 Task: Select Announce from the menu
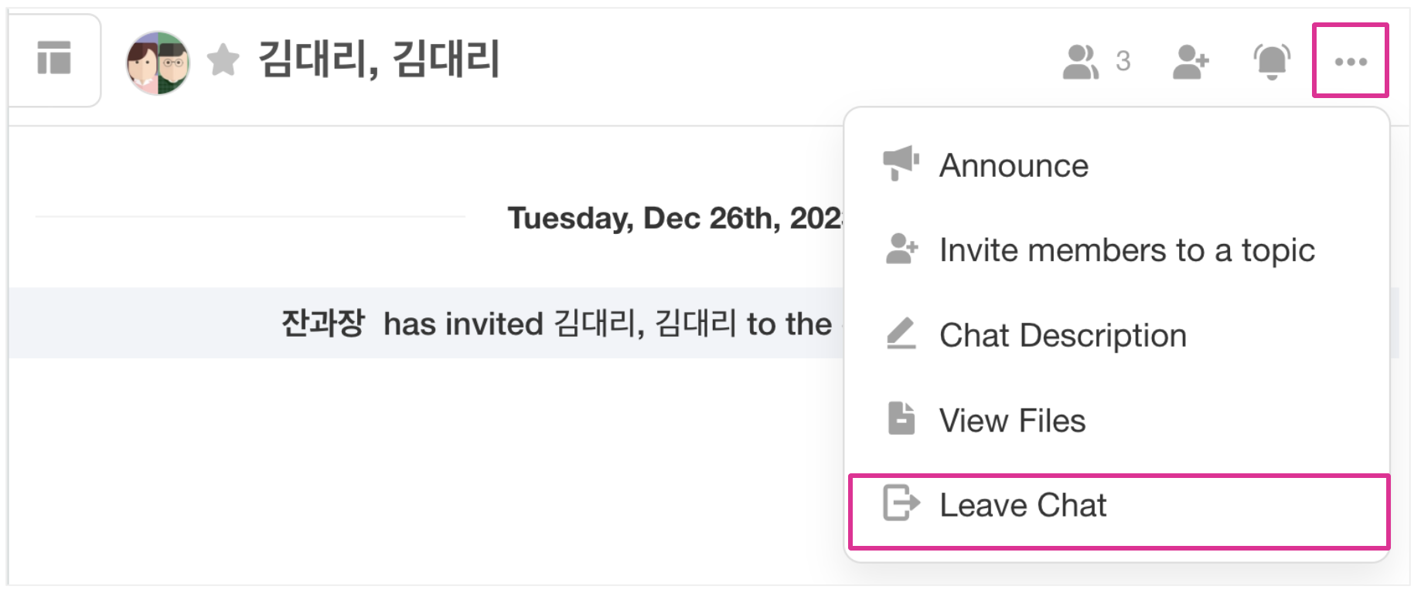[x=1014, y=166]
